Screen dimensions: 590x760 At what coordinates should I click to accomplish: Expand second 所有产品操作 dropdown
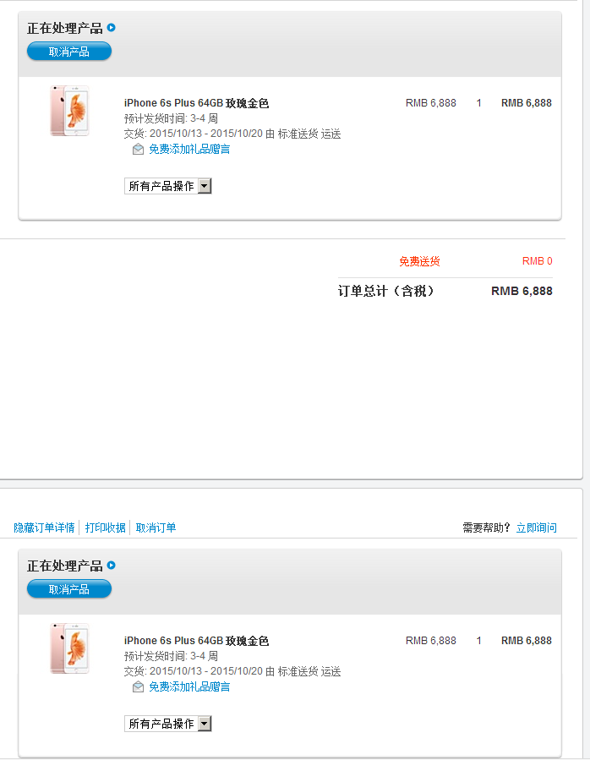click(x=167, y=724)
